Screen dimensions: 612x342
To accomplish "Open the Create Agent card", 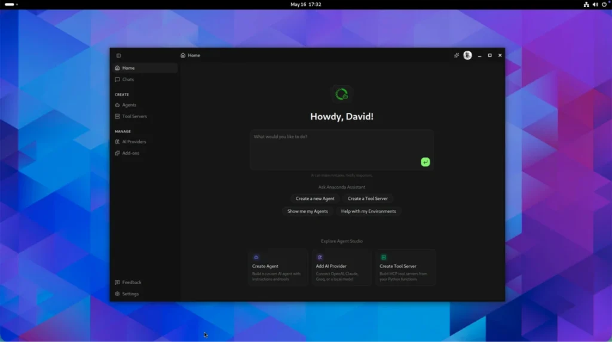I will tap(278, 268).
